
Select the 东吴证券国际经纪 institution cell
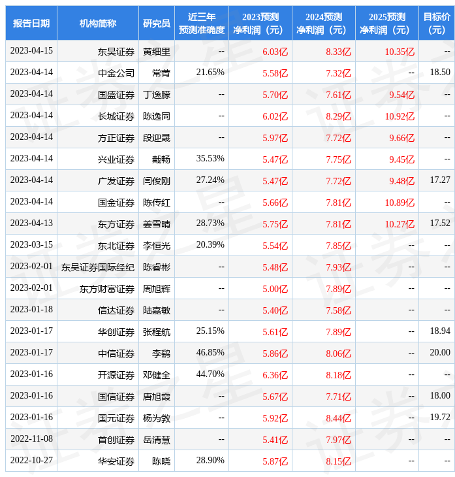(98, 267)
